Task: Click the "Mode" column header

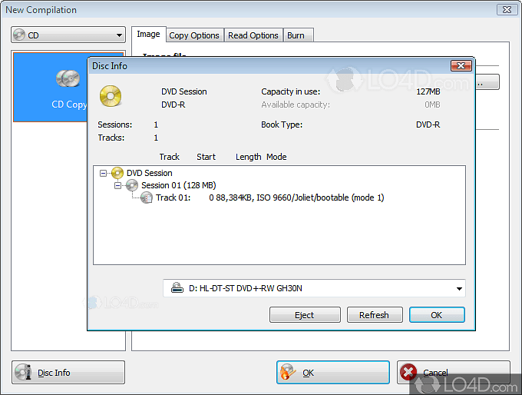Action: (x=276, y=157)
